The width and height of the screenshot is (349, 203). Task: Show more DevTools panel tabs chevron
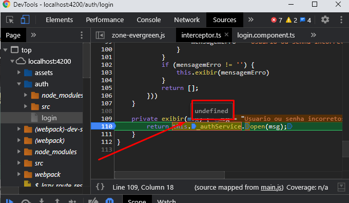tap(251, 20)
